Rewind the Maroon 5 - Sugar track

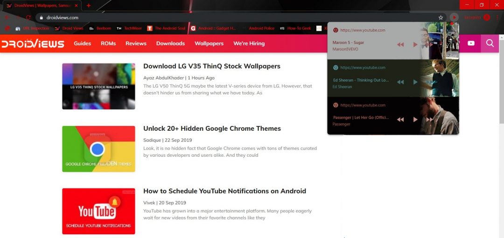point(400,45)
